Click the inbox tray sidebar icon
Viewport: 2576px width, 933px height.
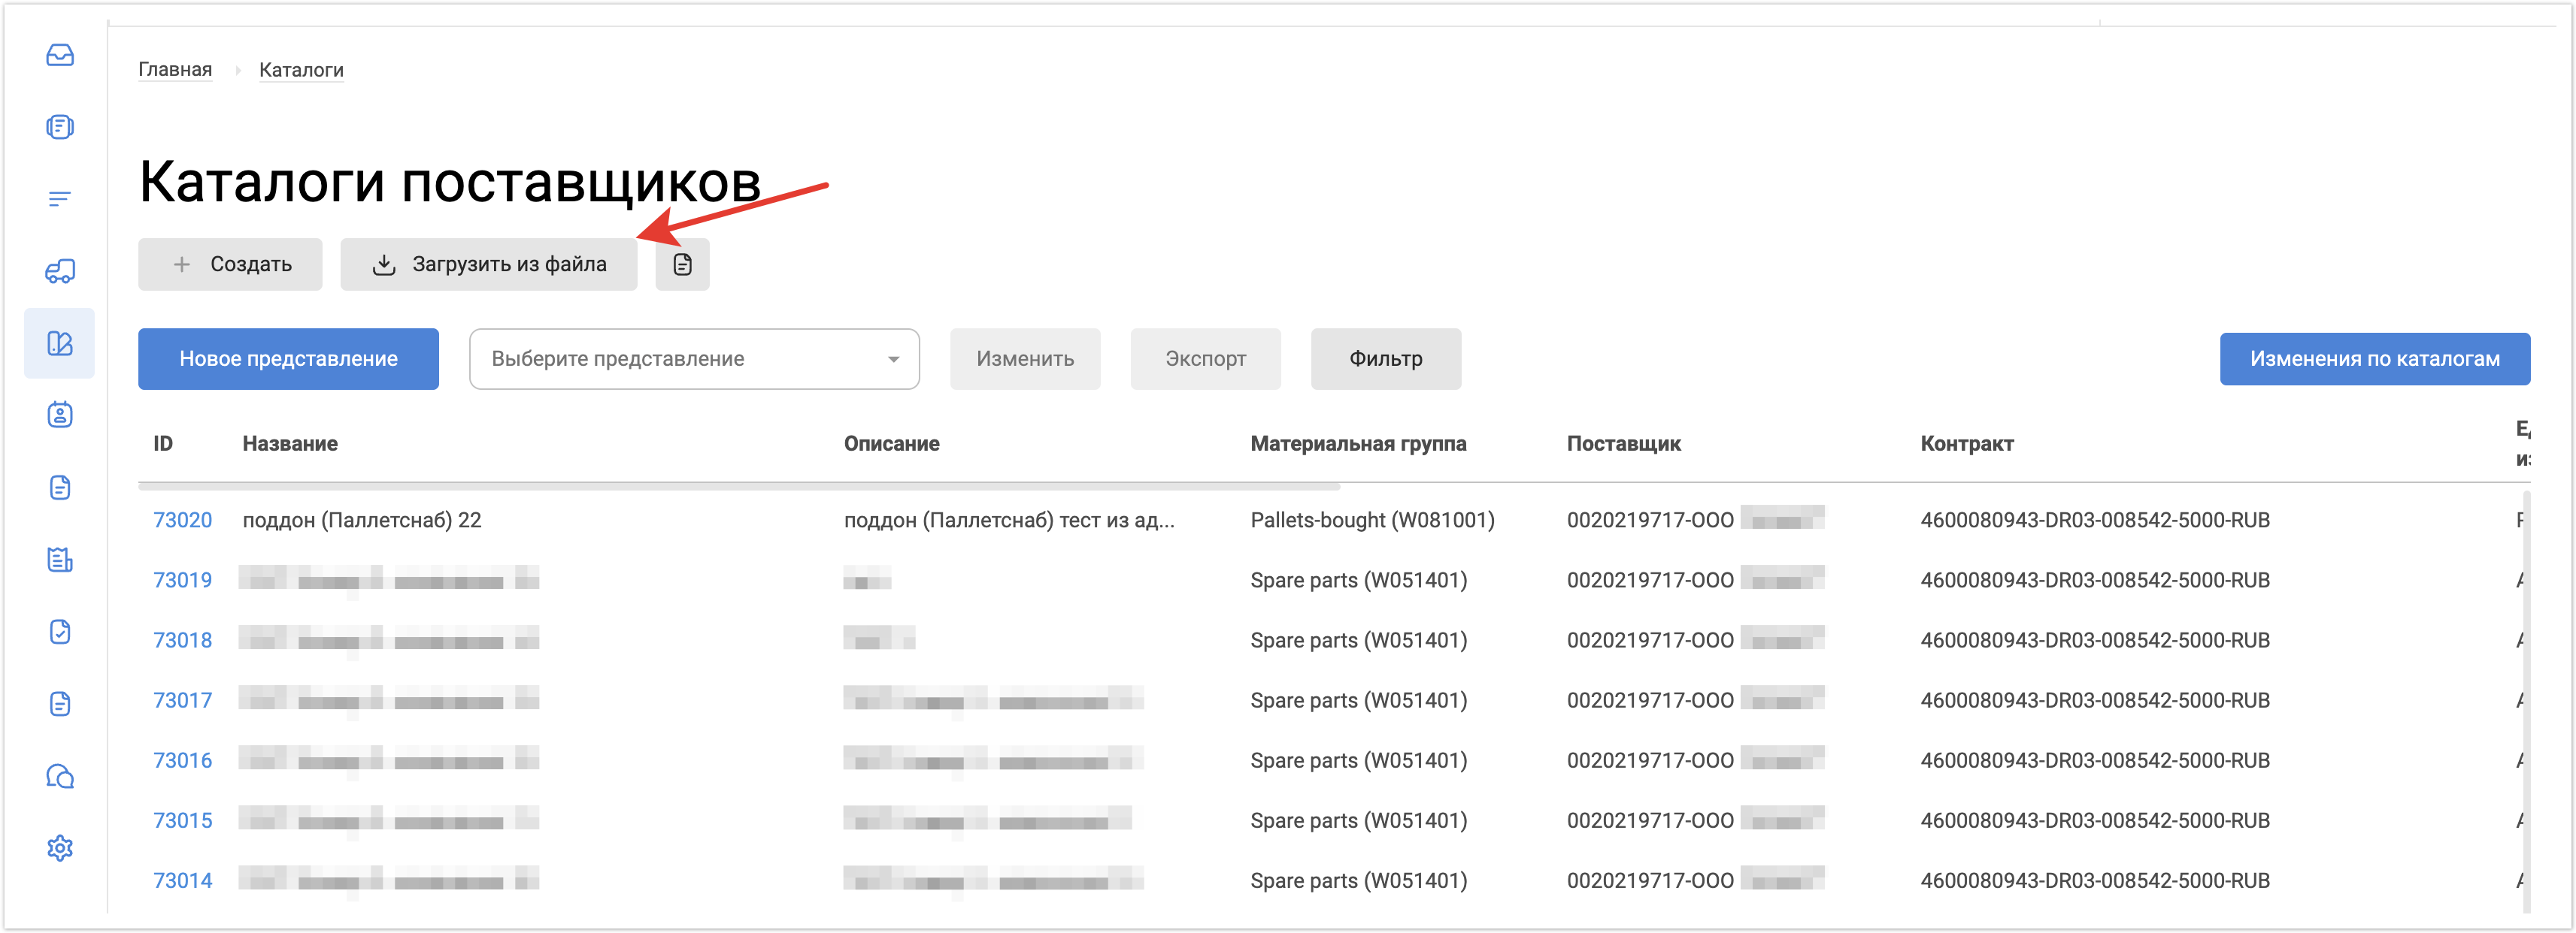point(60,55)
